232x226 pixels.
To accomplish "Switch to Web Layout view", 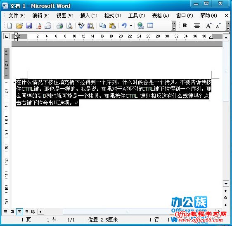I will [x=12, y=212].
